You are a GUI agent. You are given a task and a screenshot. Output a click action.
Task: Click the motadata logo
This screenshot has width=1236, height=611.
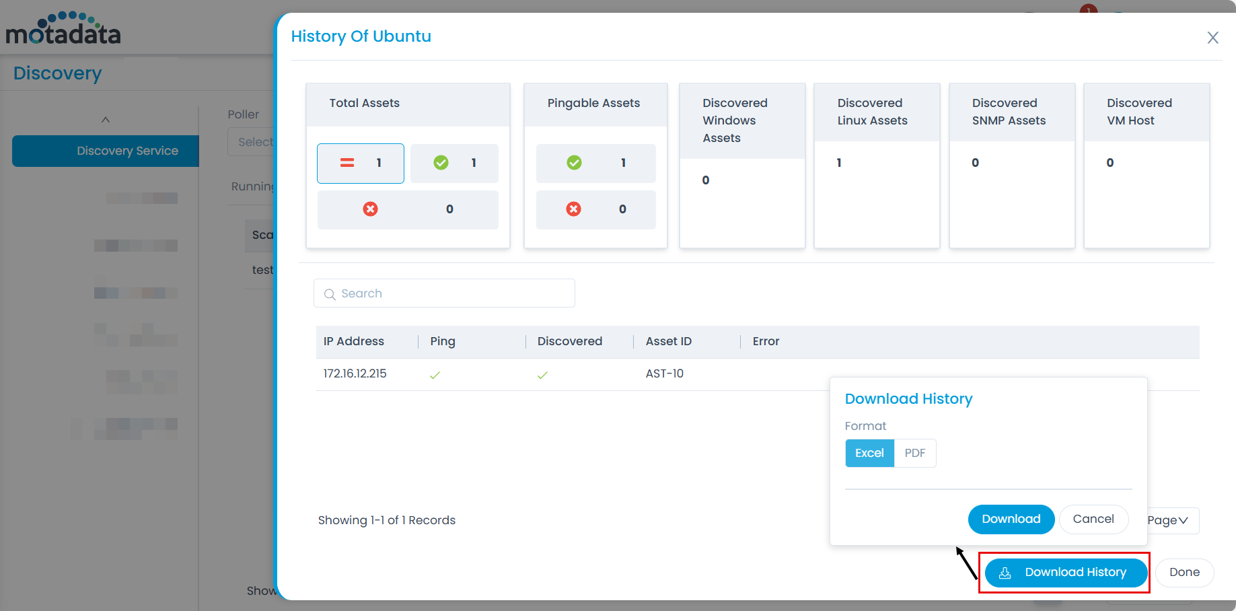(x=62, y=27)
